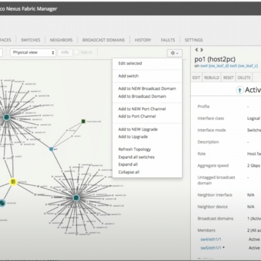The image size is (261, 261).
Task: Click the po1 (host2pc) heading
Action: pos(215,59)
